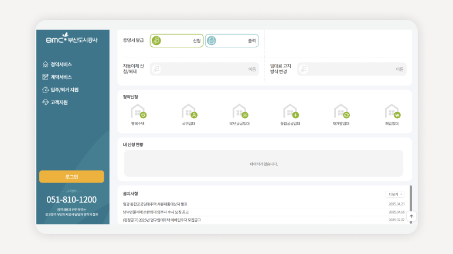Click the 증명서 발급 출력 button
This screenshot has width=453, height=254.
pyautogui.click(x=231, y=41)
